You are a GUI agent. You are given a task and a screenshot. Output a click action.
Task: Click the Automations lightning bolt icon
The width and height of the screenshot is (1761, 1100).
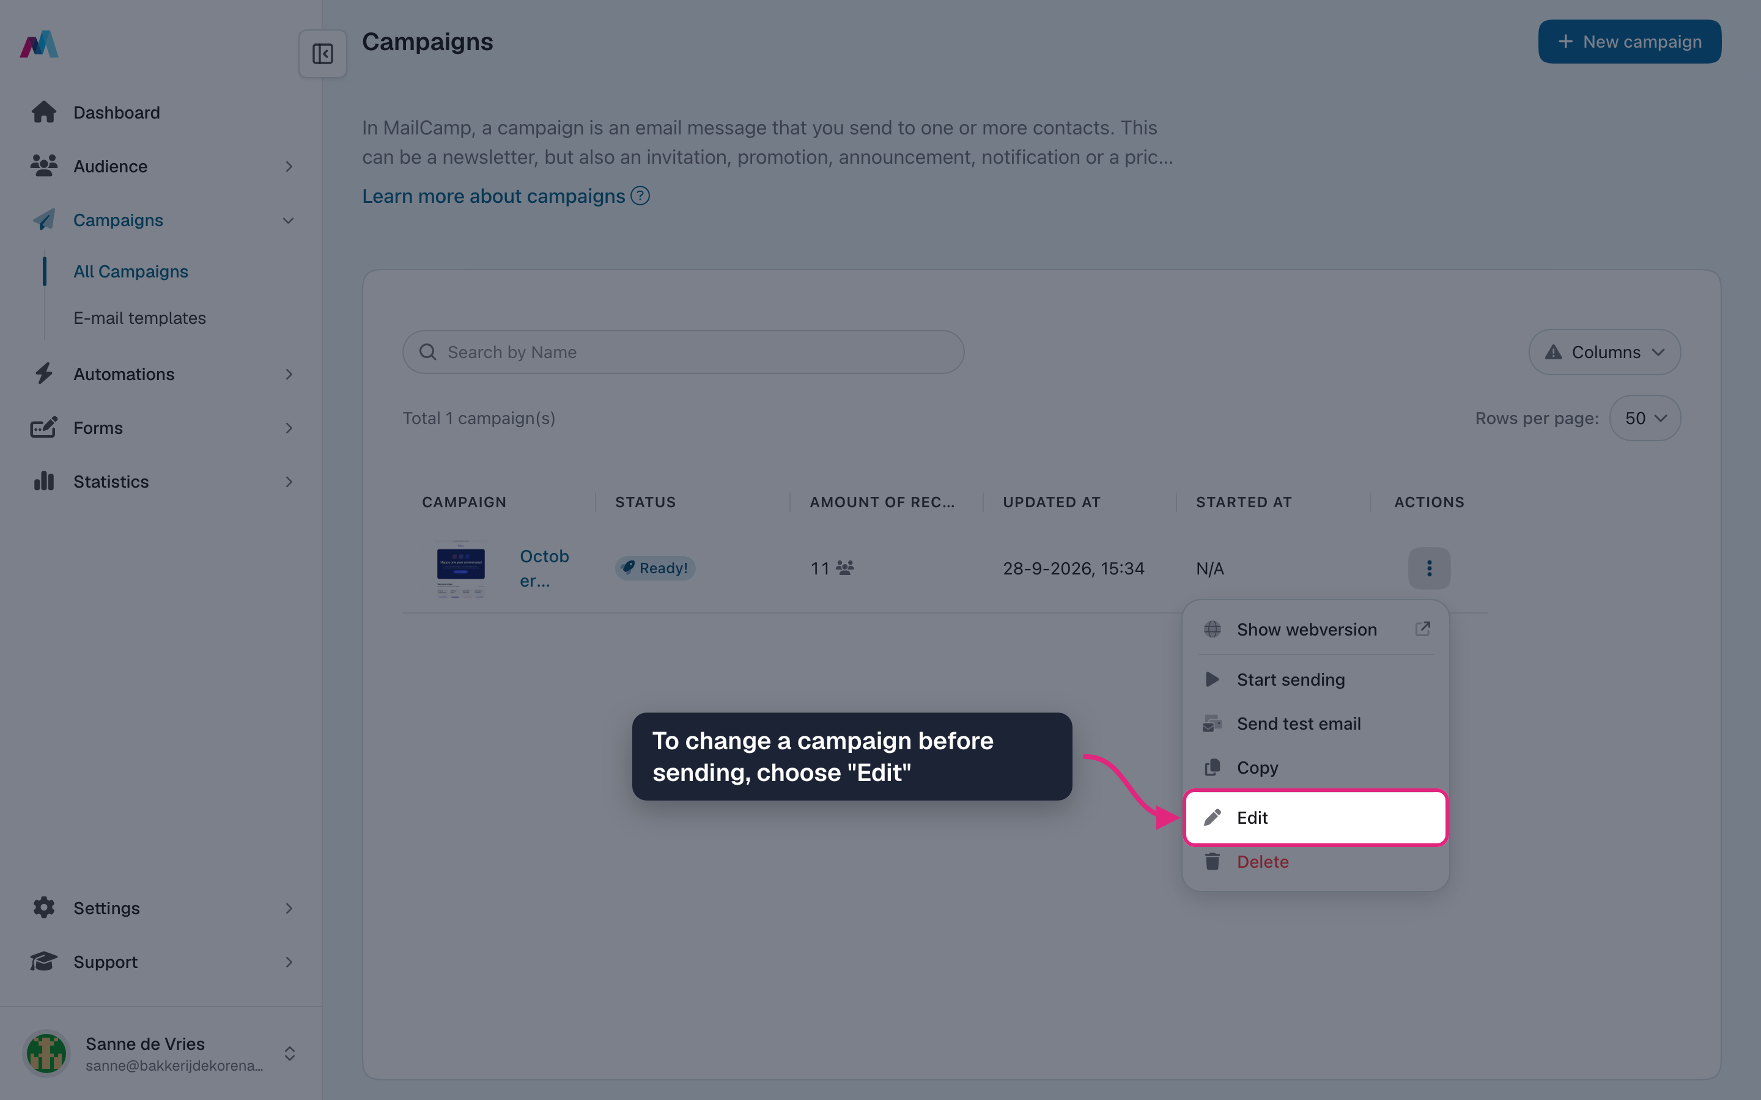[x=43, y=373]
